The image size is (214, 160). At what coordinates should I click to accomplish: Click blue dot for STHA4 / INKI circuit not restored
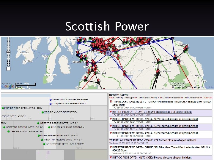click(51, 100)
